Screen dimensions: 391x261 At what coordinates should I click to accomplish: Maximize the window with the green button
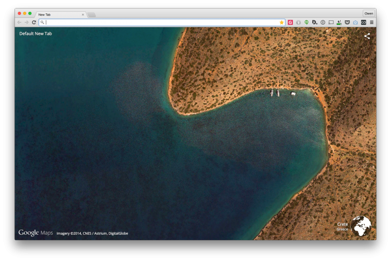click(x=30, y=13)
